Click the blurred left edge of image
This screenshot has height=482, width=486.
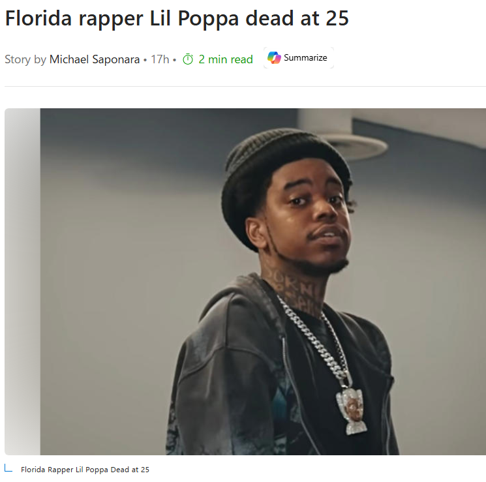[22, 282]
